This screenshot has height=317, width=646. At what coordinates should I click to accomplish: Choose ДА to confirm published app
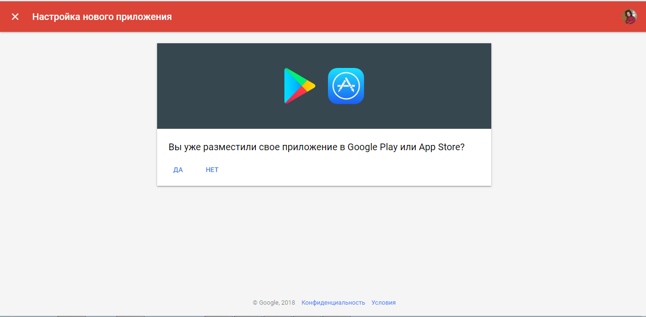[x=178, y=169]
